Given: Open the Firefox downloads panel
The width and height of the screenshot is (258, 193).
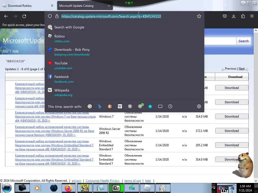Looking at the screenshot, I should point(234,16).
